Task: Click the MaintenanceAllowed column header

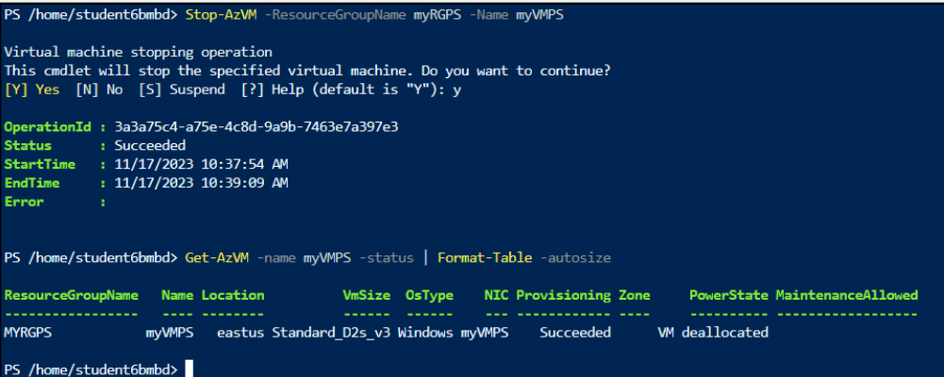Action: pos(846,295)
